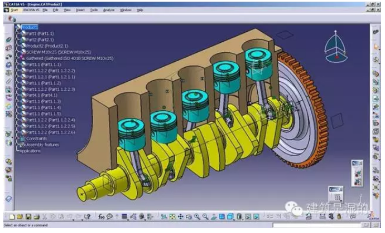This screenshot has height=233, width=385.
Task: Click the Isometric View cube icon
Action: (230, 217)
